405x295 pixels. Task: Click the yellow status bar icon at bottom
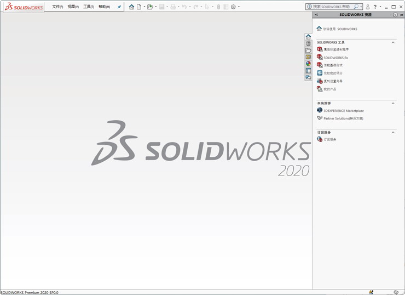[x=371, y=292]
